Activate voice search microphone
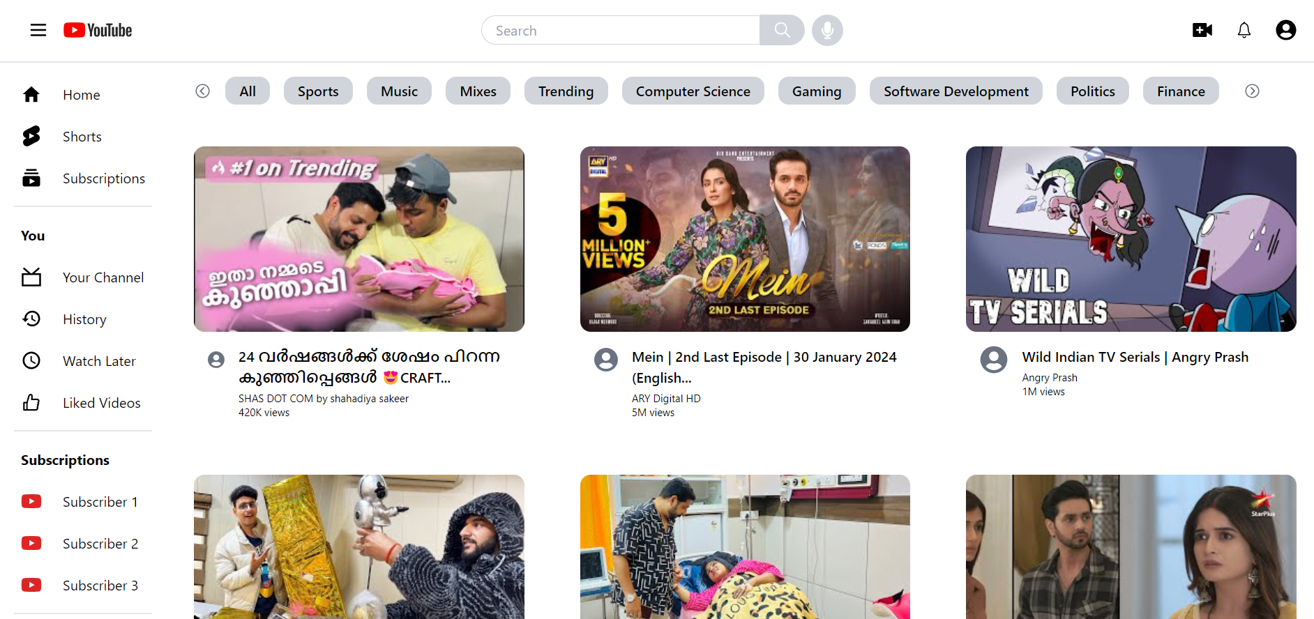Image resolution: width=1314 pixels, height=619 pixels. (x=827, y=30)
